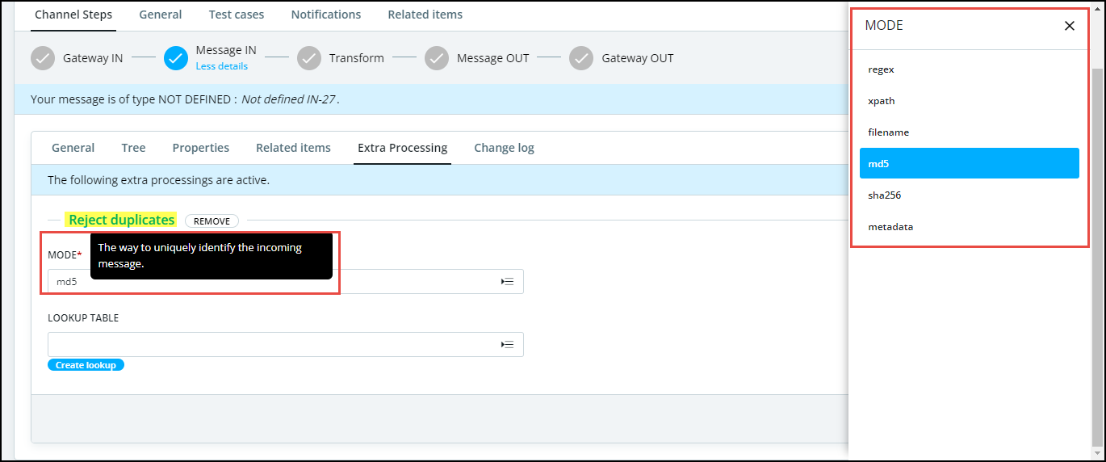Click the Message OUT step check icon

(437, 58)
